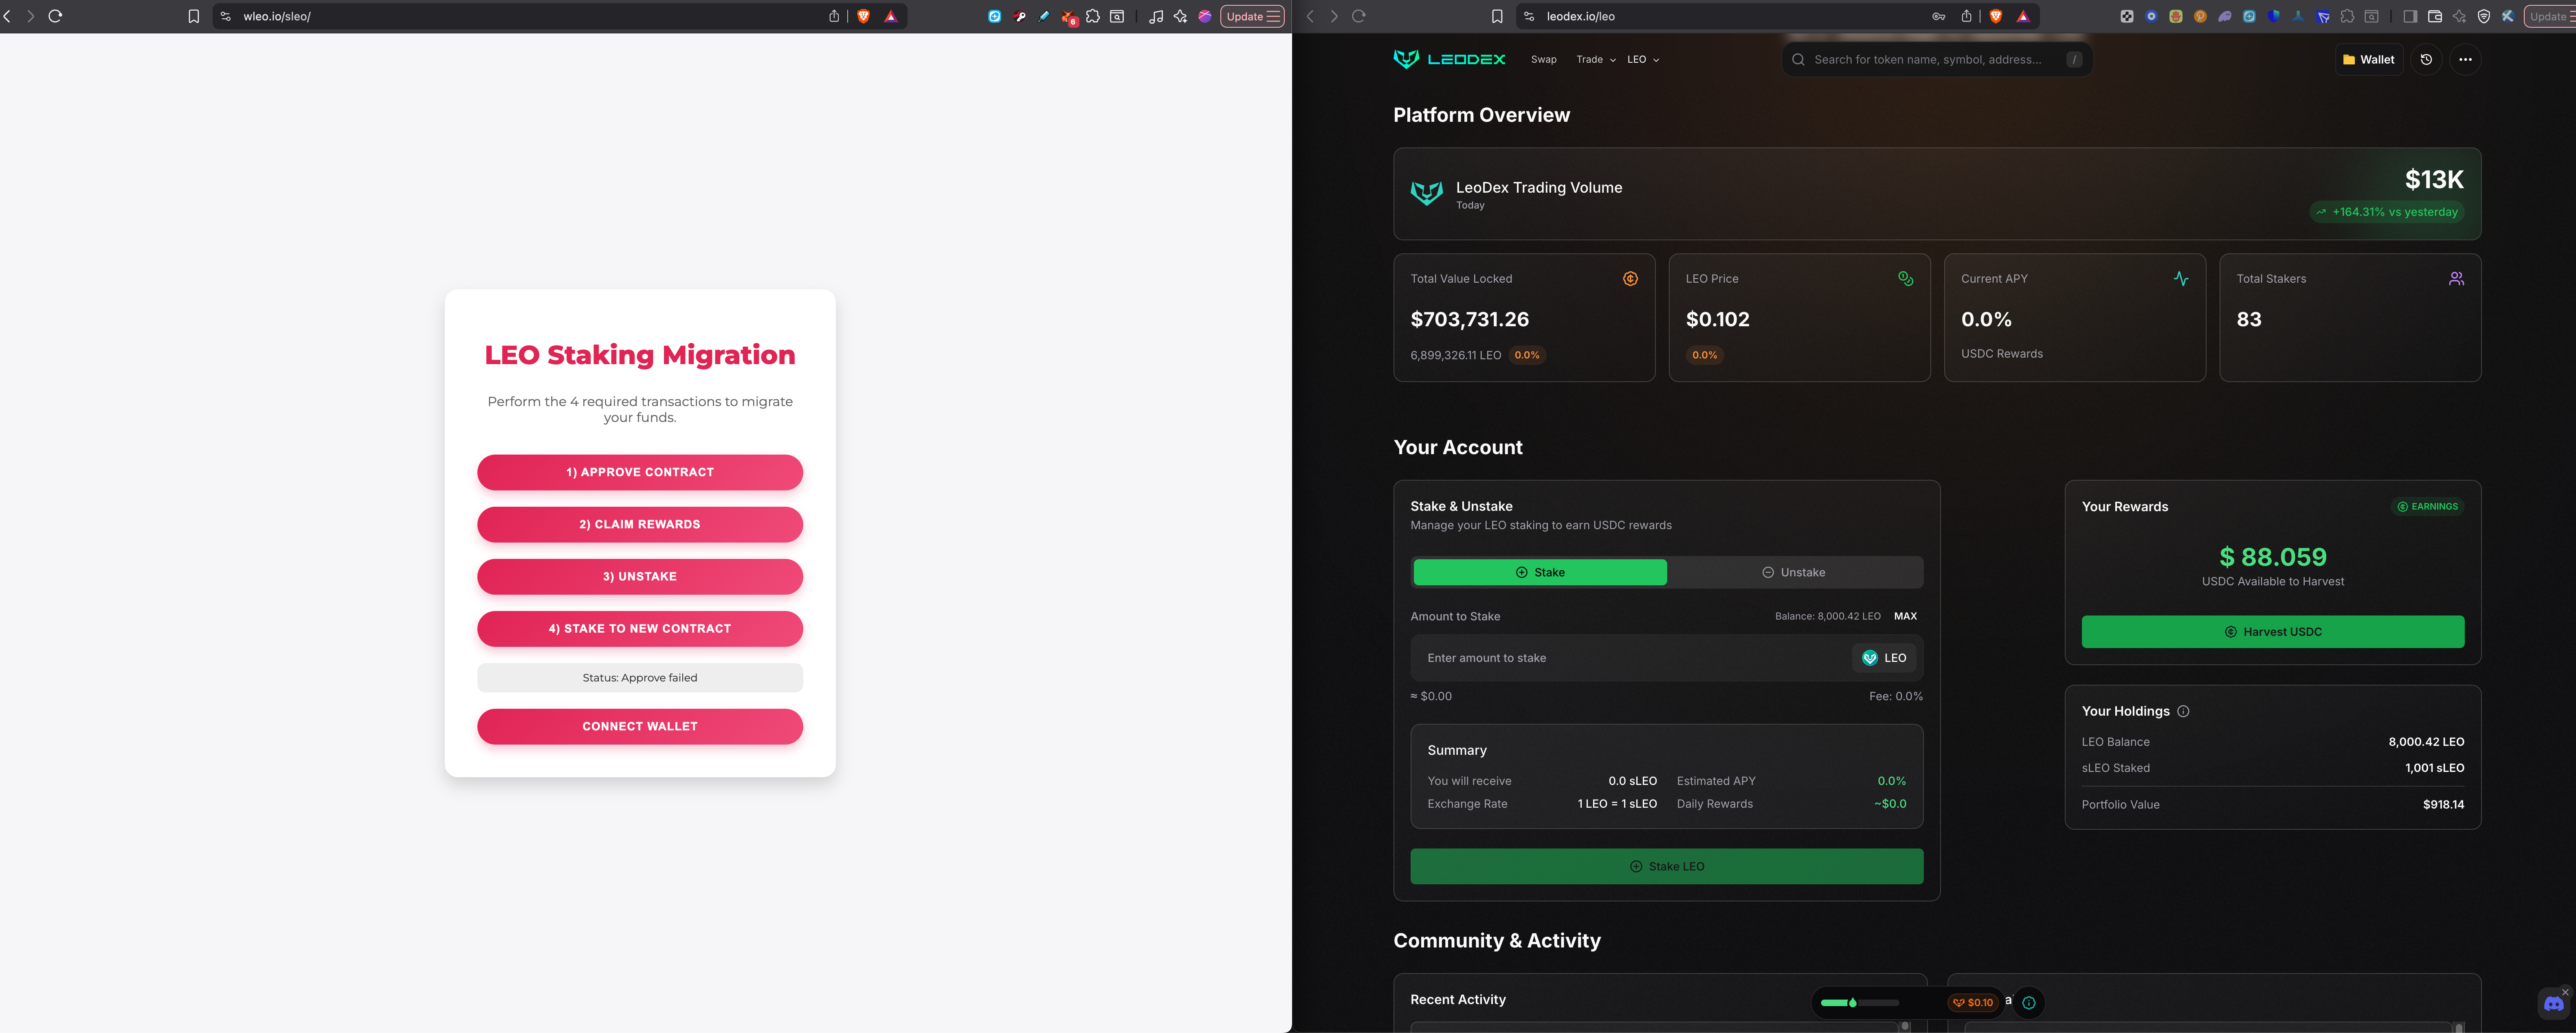Open the Discord chat widget
Image resolution: width=2576 pixels, height=1033 pixels.
(2553, 1003)
